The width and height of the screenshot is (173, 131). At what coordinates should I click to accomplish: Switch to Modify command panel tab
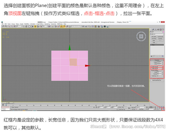[x=153, y=29]
